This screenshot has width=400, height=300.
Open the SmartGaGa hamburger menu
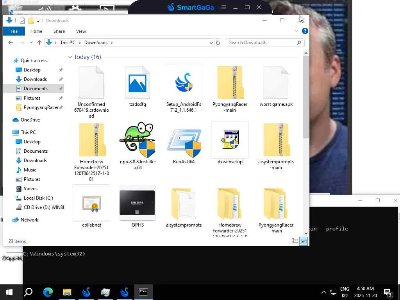(x=224, y=7)
